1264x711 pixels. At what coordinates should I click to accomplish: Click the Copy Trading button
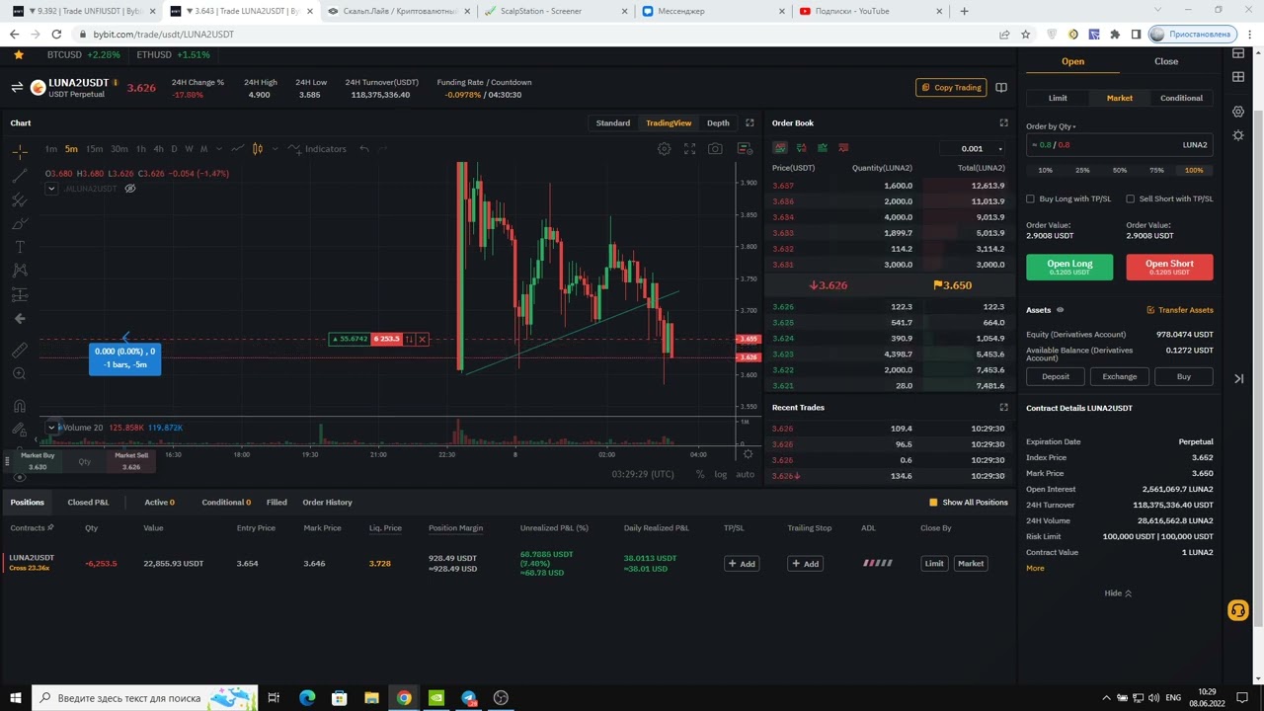point(952,88)
